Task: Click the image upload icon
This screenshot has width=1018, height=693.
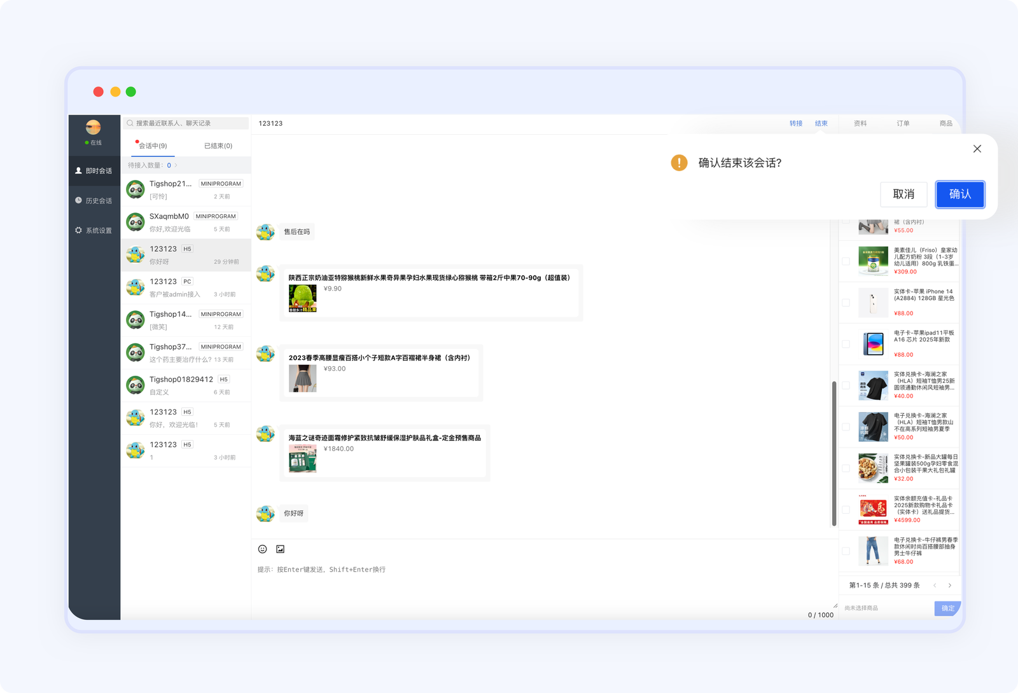Action: click(280, 549)
